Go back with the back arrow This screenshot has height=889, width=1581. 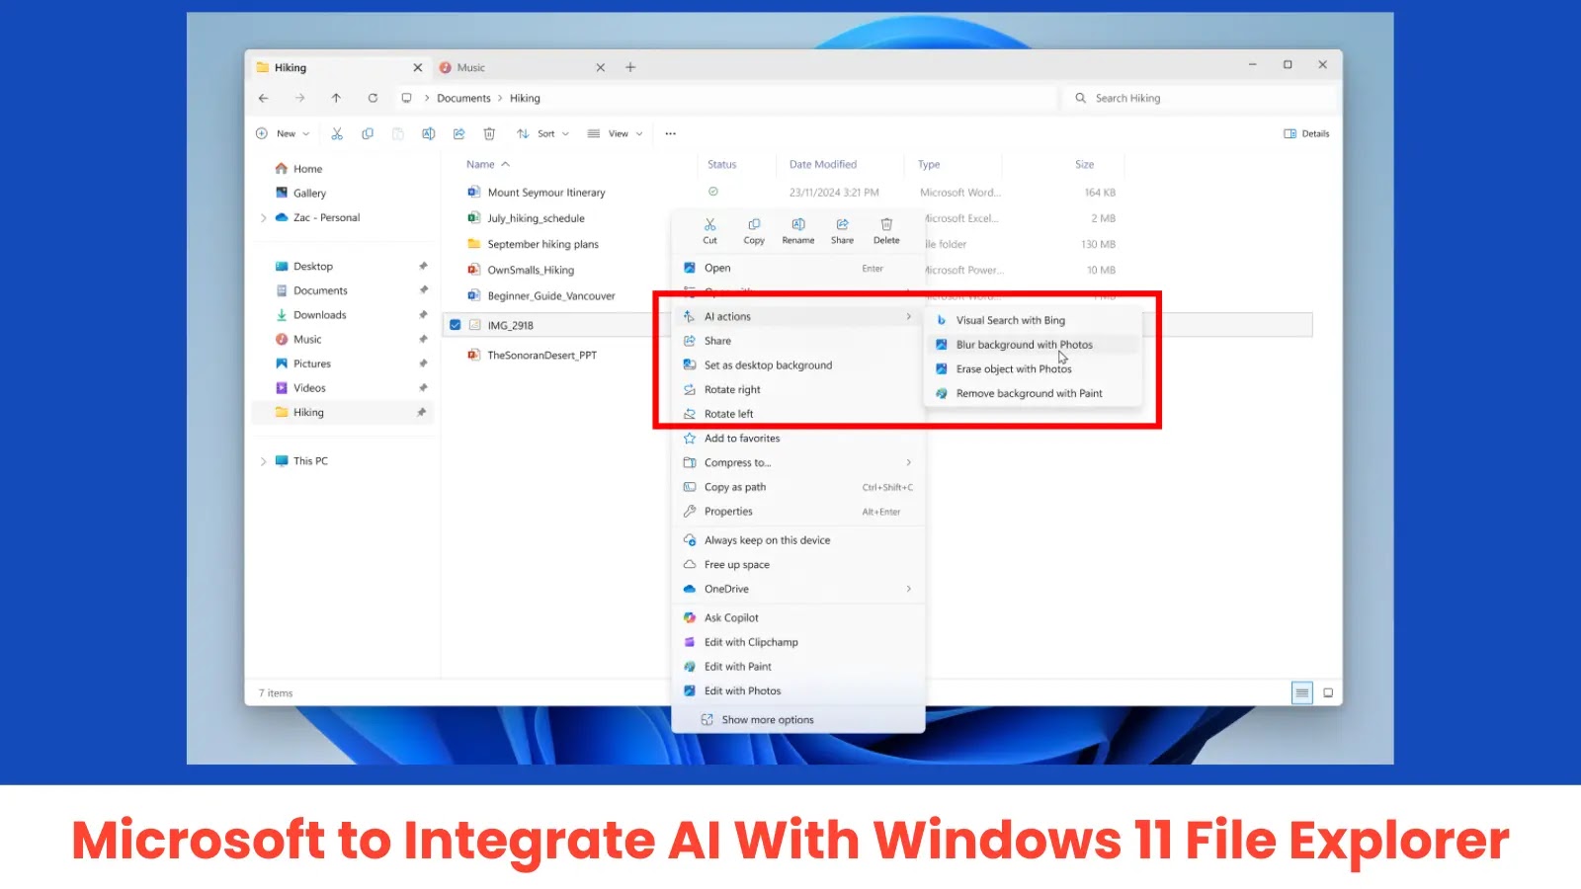coord(263,98)
